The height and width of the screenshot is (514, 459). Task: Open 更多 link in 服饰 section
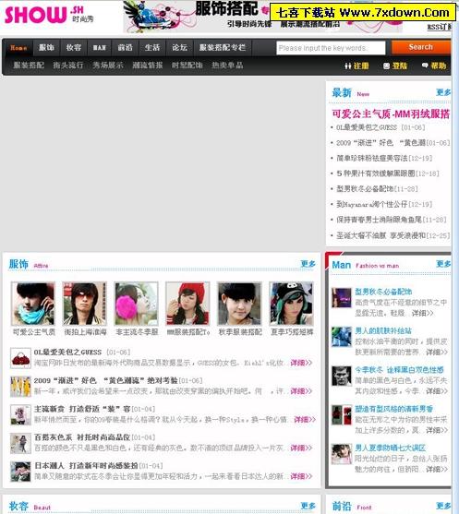pos(308,264)
